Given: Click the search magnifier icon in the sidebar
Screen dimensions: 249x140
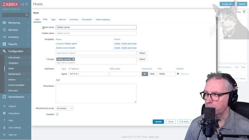Looking at the screenshot, I should coord(27,15).
